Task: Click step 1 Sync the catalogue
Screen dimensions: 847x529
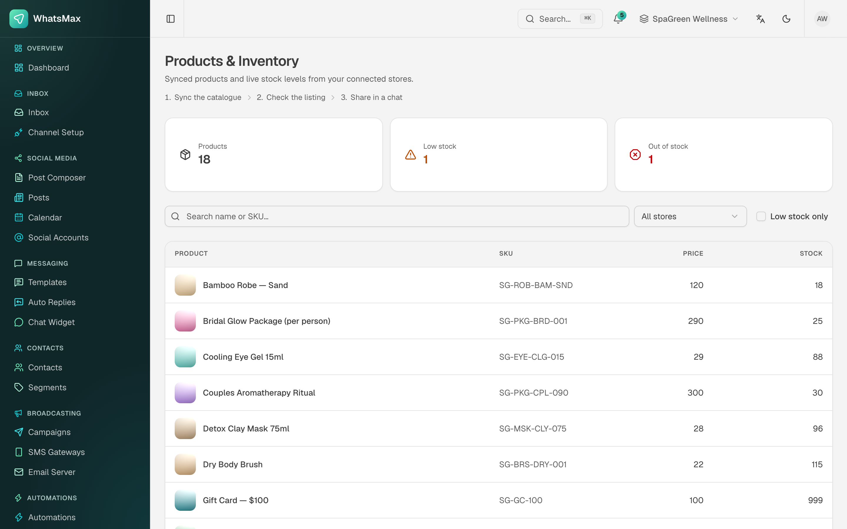Action: [x=203, y=97]
